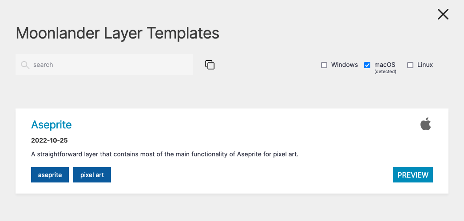The height and width of the screenshot is (221, 464).
Task: Close the Moonlander Layer Templates dialog
Action: pos(443,14)
